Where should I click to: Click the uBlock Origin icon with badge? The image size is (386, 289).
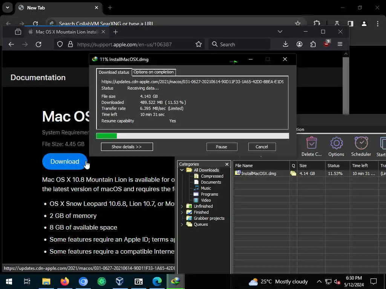327,44
